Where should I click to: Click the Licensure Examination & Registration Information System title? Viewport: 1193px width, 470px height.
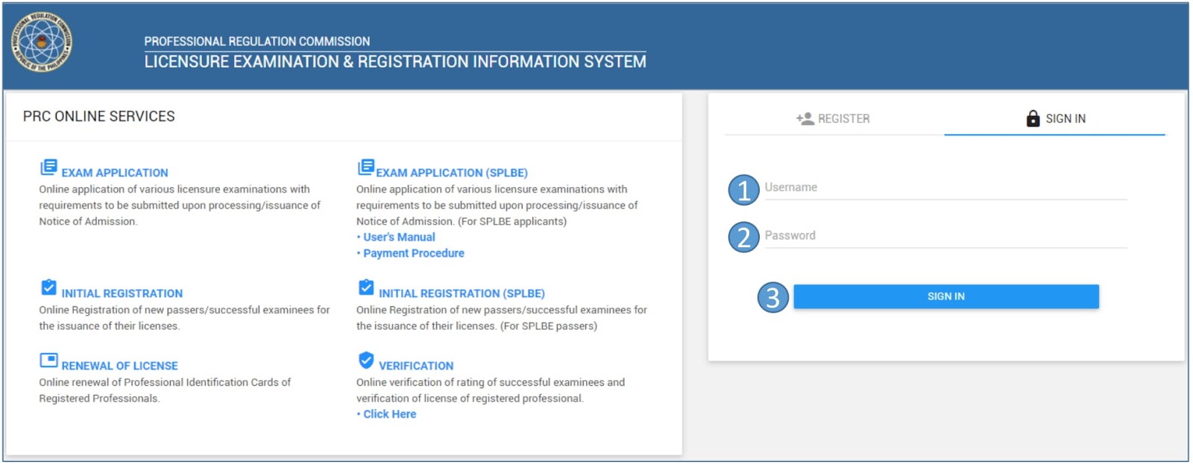(x=395, y=62)
